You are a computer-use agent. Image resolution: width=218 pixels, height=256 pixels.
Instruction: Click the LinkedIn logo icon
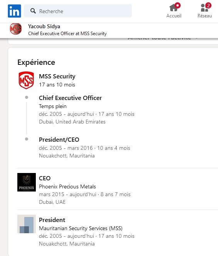pos(14,11)
